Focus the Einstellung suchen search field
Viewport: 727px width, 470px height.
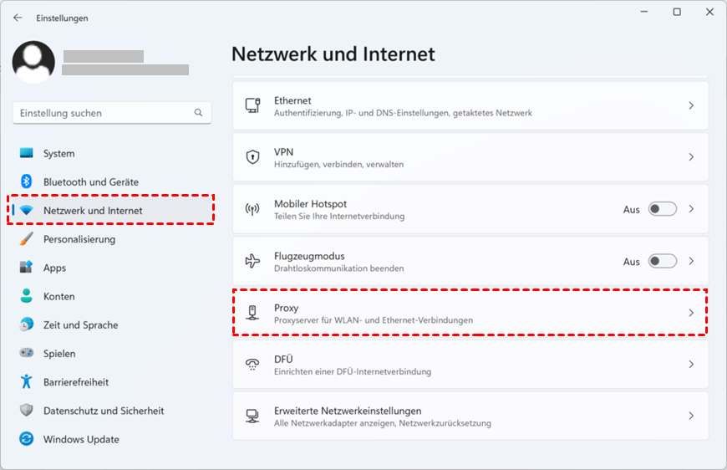(104, 113)
